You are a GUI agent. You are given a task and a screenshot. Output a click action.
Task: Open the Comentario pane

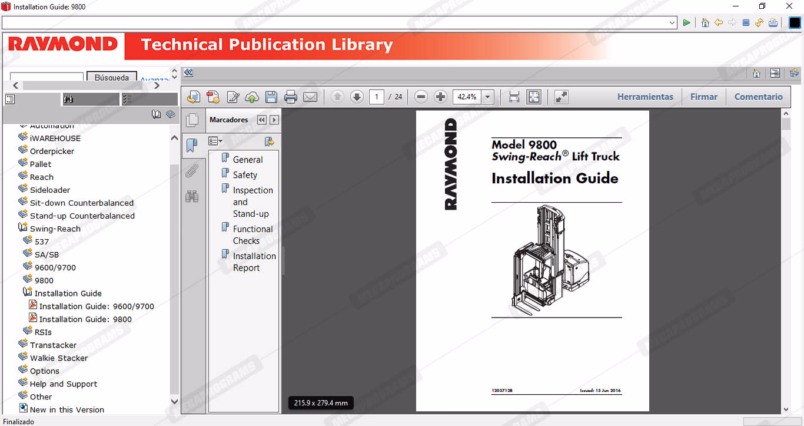pos(758,97)
